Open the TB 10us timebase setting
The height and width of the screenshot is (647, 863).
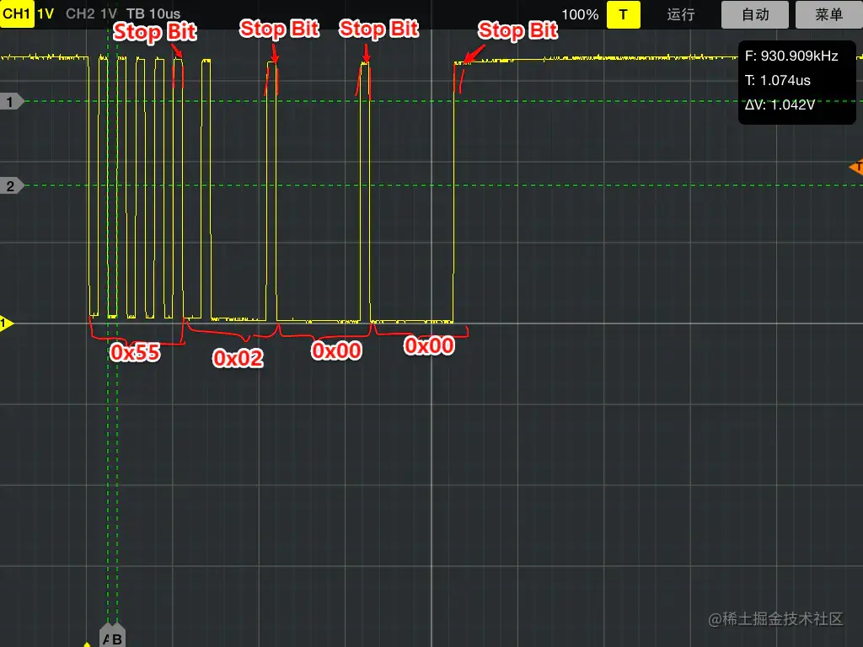pyautogui.click(x=153, y=13)
